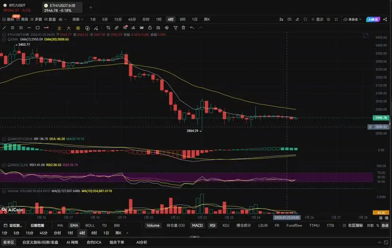Viewport: 392px width, 248px height.
Task: Toggle BOLL indicator in bottom bar
Action: pos(90,225)
